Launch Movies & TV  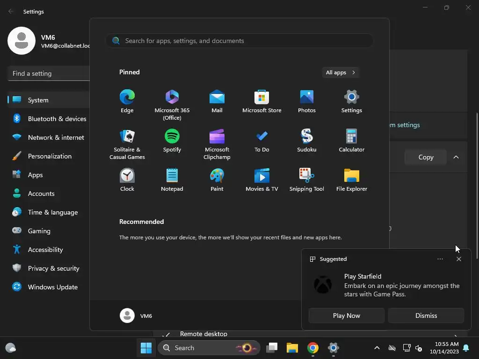tap(262, 180)
